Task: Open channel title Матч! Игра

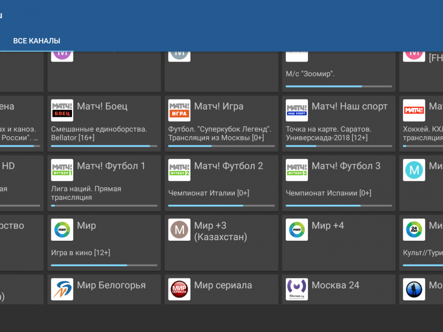Action: 219,106
